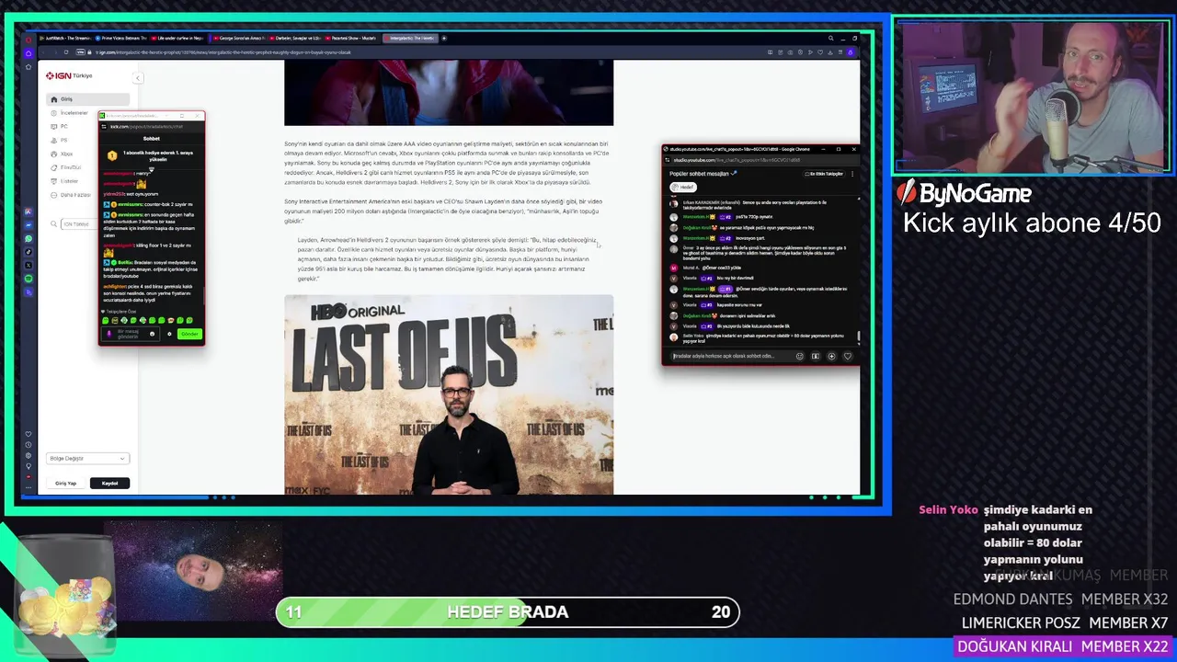Click YouTube chat scrollbar

pos(859,337)
